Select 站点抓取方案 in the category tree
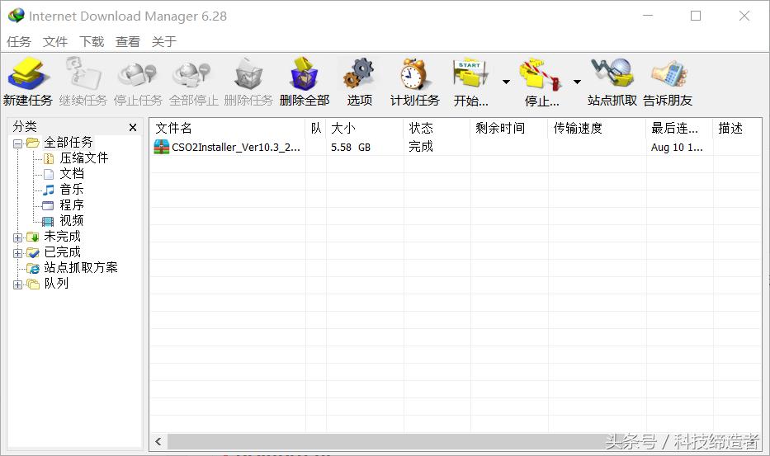The image size is (770, 456). pos(80,268)
